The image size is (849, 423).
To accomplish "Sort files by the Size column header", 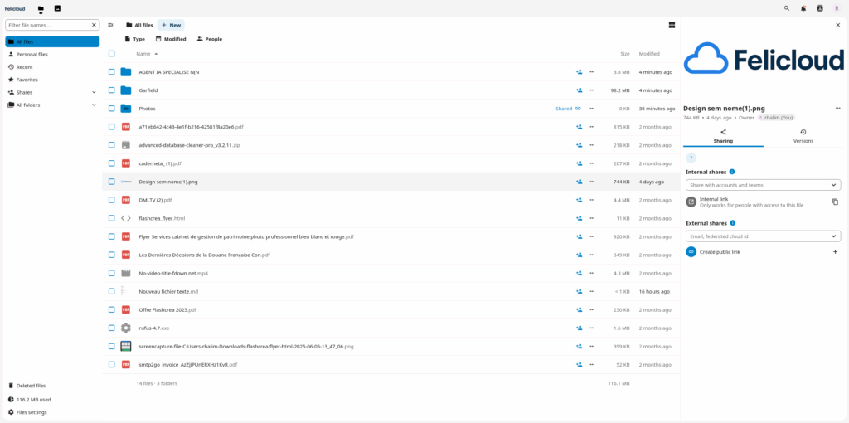I will click(625, 54).
